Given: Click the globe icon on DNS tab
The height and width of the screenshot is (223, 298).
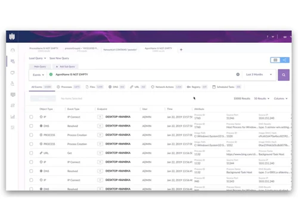Looking at the screenshot, I should pyautogui.click(x=110, y=87).
